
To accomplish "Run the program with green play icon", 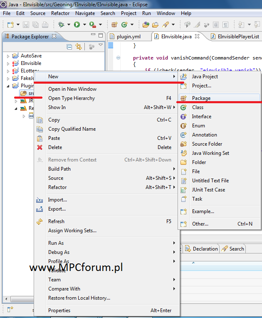I will point(77,25).
